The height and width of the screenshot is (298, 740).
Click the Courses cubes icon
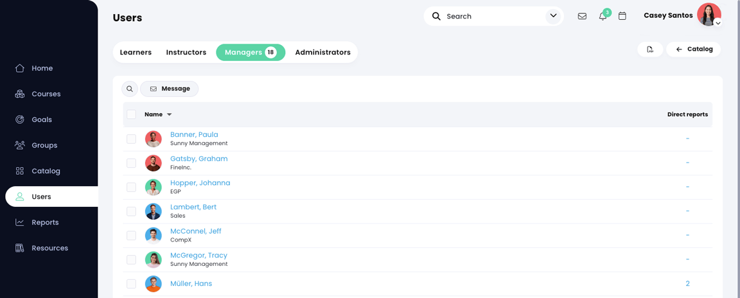point(19,94)
